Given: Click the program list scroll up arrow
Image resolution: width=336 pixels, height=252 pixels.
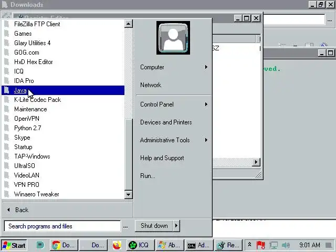Looking at the screenshot, I should [x=128, y=24].
